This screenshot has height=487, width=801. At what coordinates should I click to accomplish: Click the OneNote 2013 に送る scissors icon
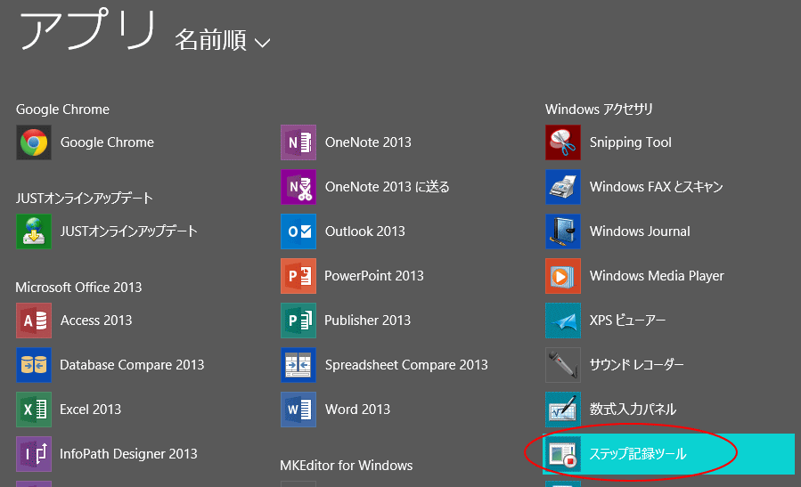pos(298,187)
